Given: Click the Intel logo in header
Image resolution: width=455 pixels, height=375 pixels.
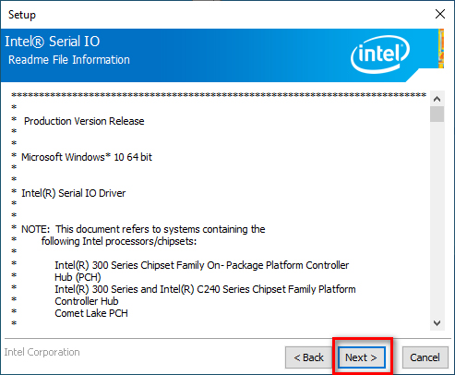Looking at the screenshot, I should pyautogui.click(x=380, y=54).
